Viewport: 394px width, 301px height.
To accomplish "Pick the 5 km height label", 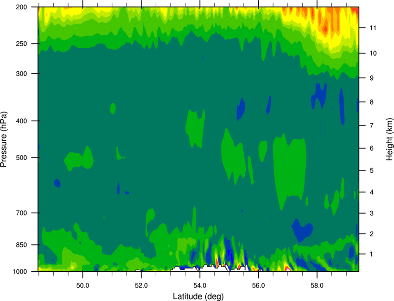I will coord(372,170).
